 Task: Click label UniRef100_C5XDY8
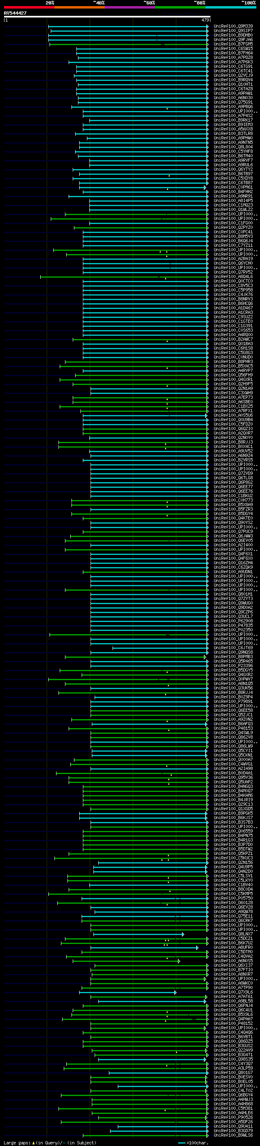[x=233, y=178]
